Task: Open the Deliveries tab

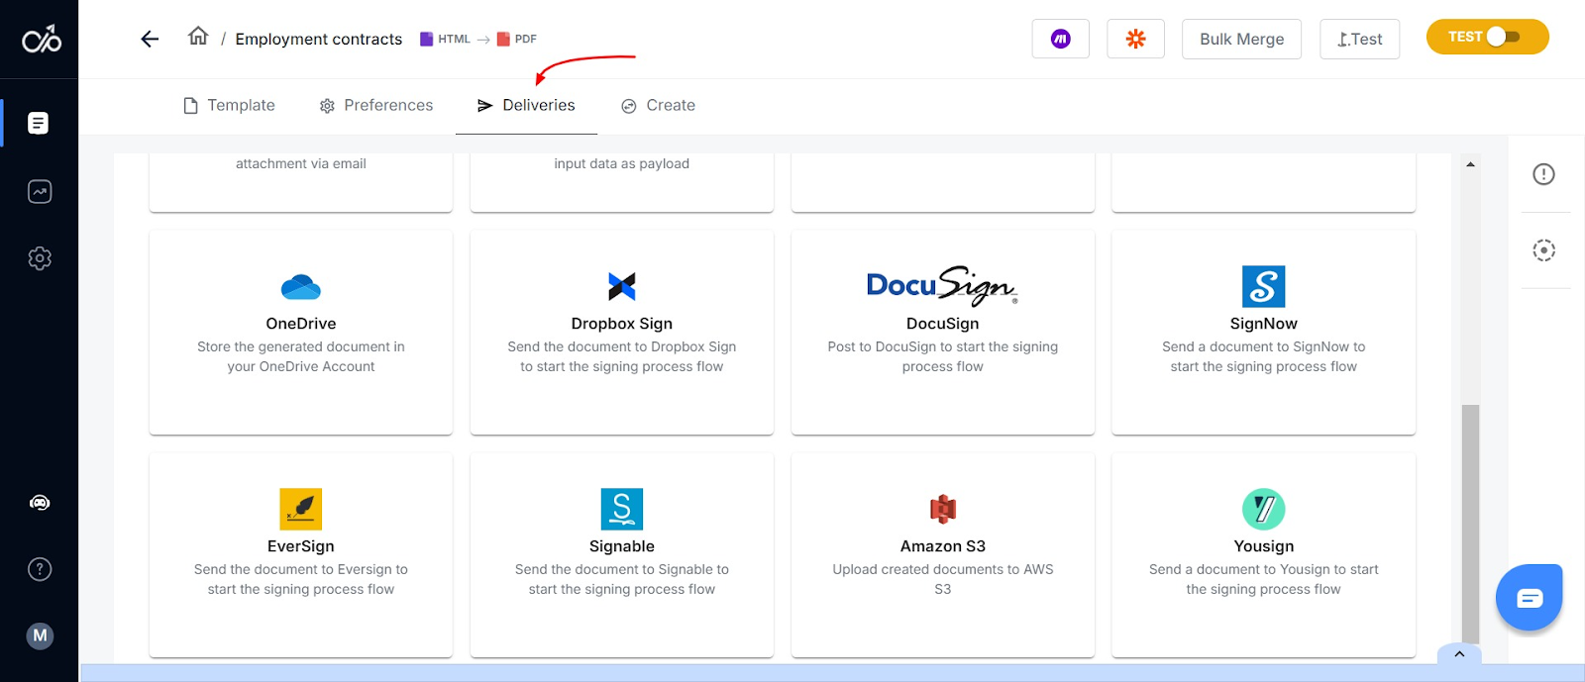Action: [526, 106]
